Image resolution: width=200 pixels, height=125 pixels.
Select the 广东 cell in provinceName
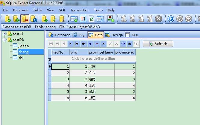tap(101, 73)
